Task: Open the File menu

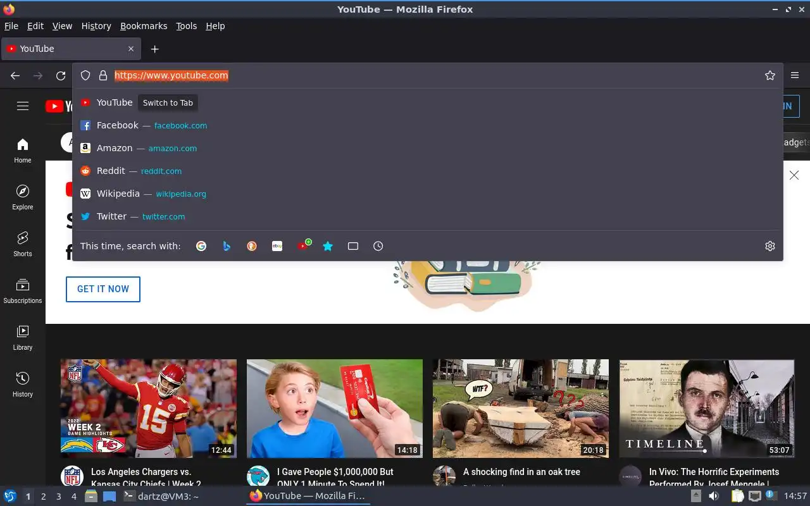Action: click(x=11, y=26)
